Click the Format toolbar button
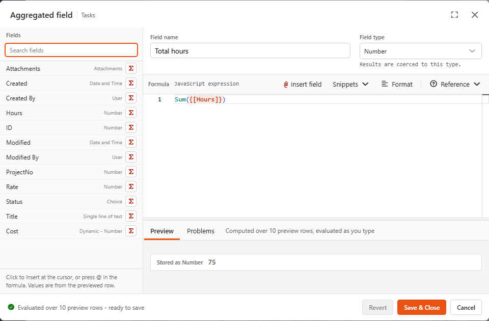Screen dimensions: 489x321 click(x=397, y=84)
